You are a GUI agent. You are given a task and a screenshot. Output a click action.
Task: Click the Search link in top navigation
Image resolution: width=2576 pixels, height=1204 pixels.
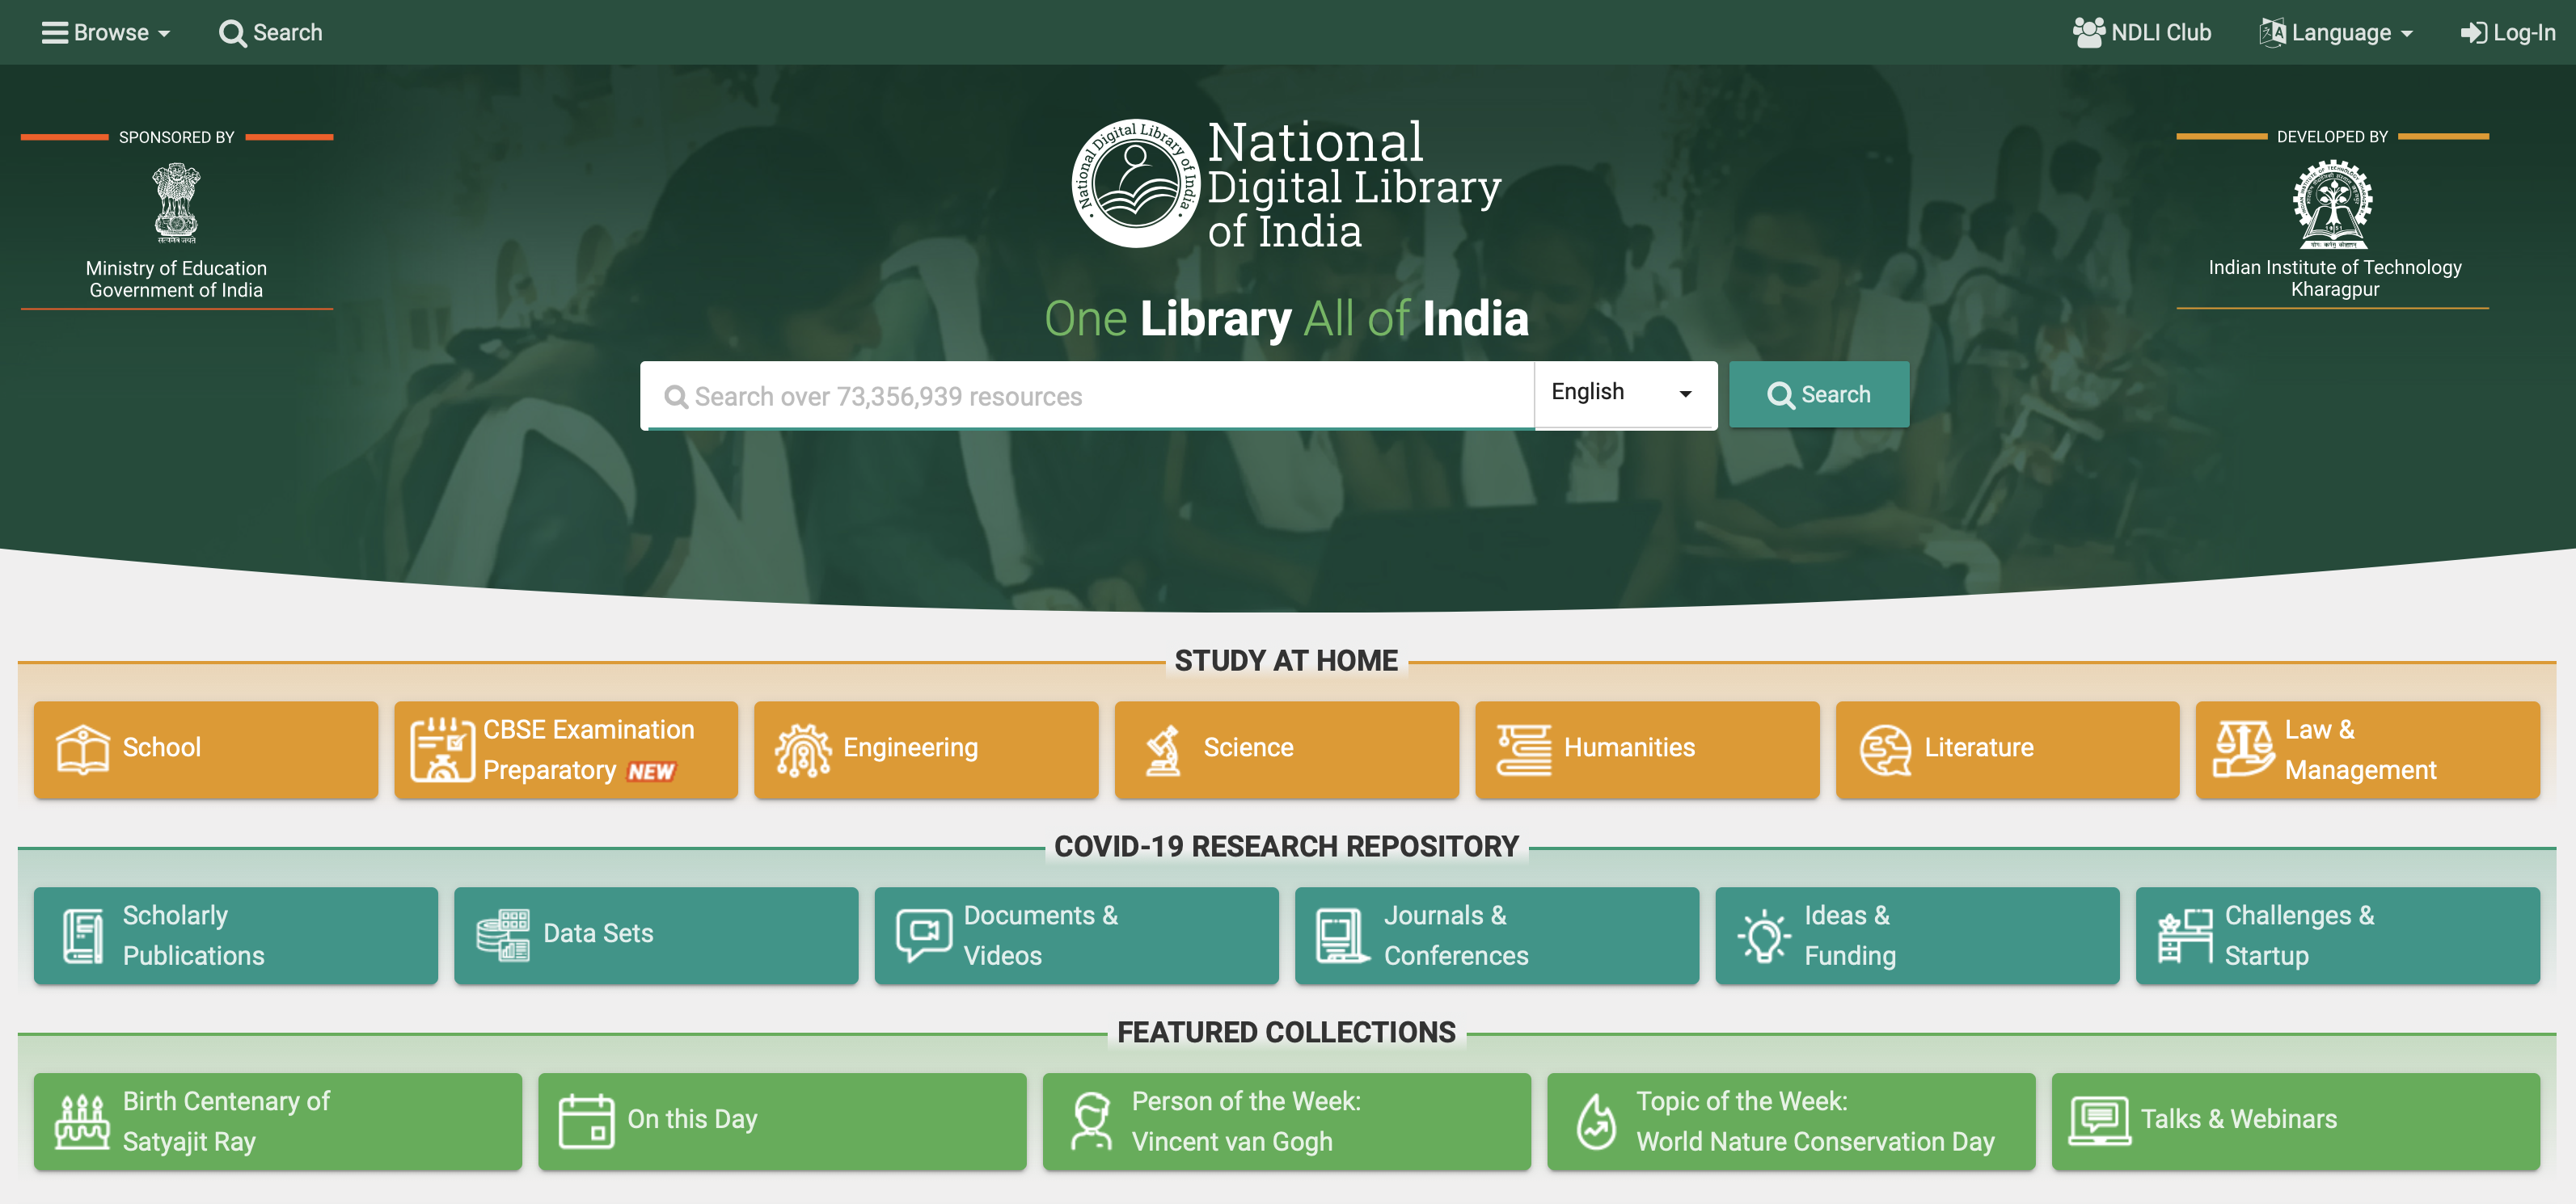pyautogui.click(x=270, y=32)
